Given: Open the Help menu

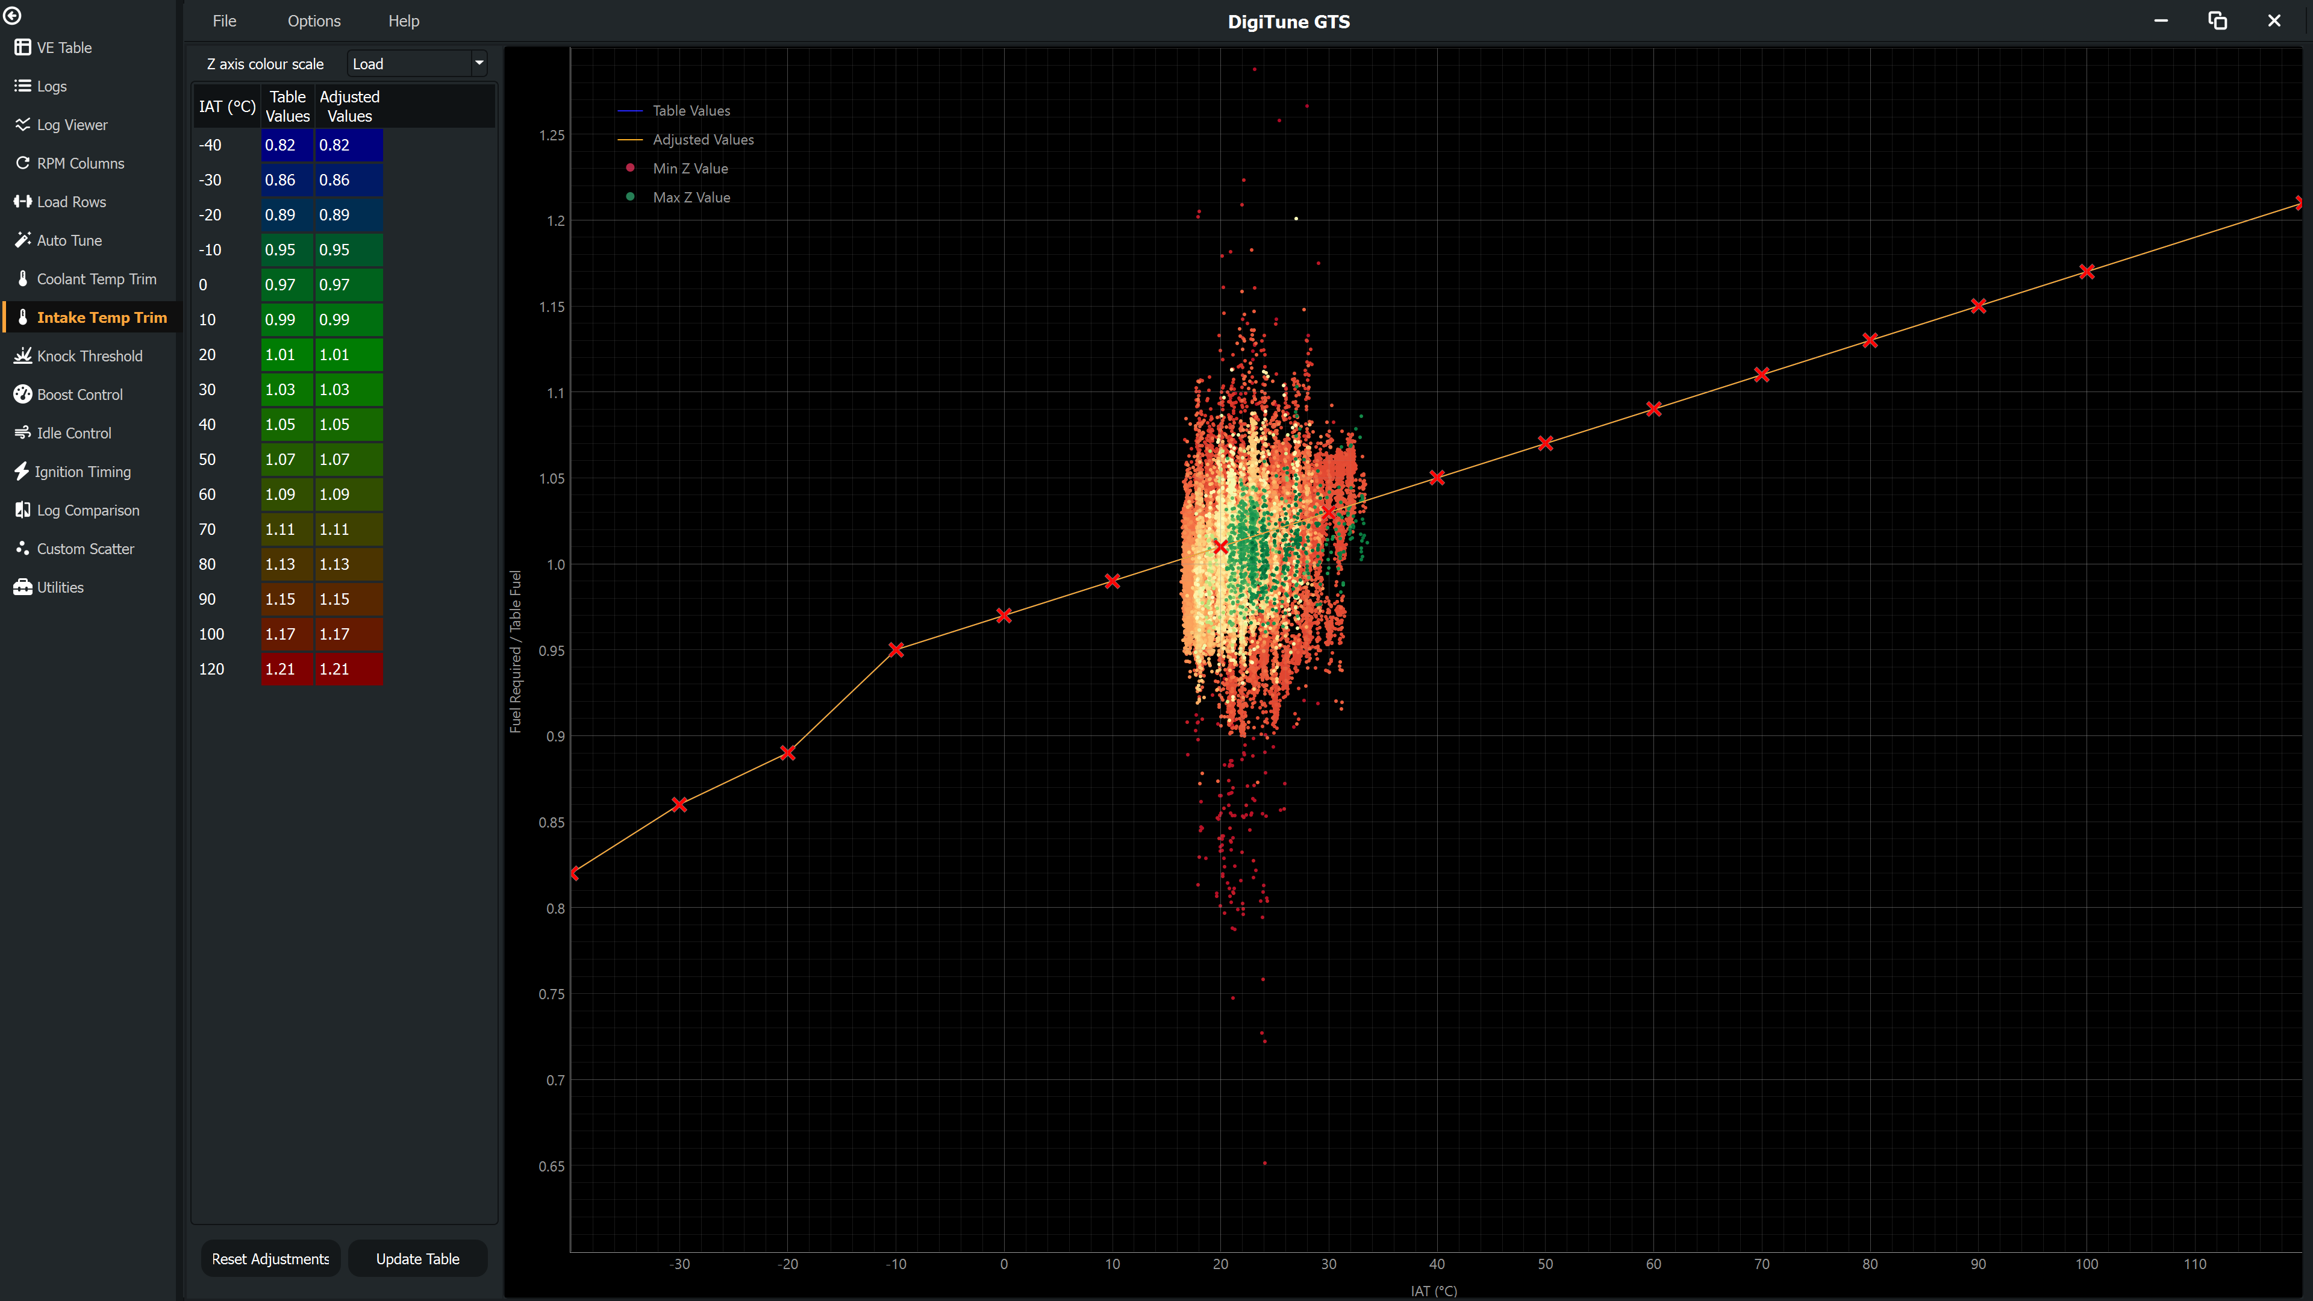Looking at the screenshot, I should (x=403, y=20).
